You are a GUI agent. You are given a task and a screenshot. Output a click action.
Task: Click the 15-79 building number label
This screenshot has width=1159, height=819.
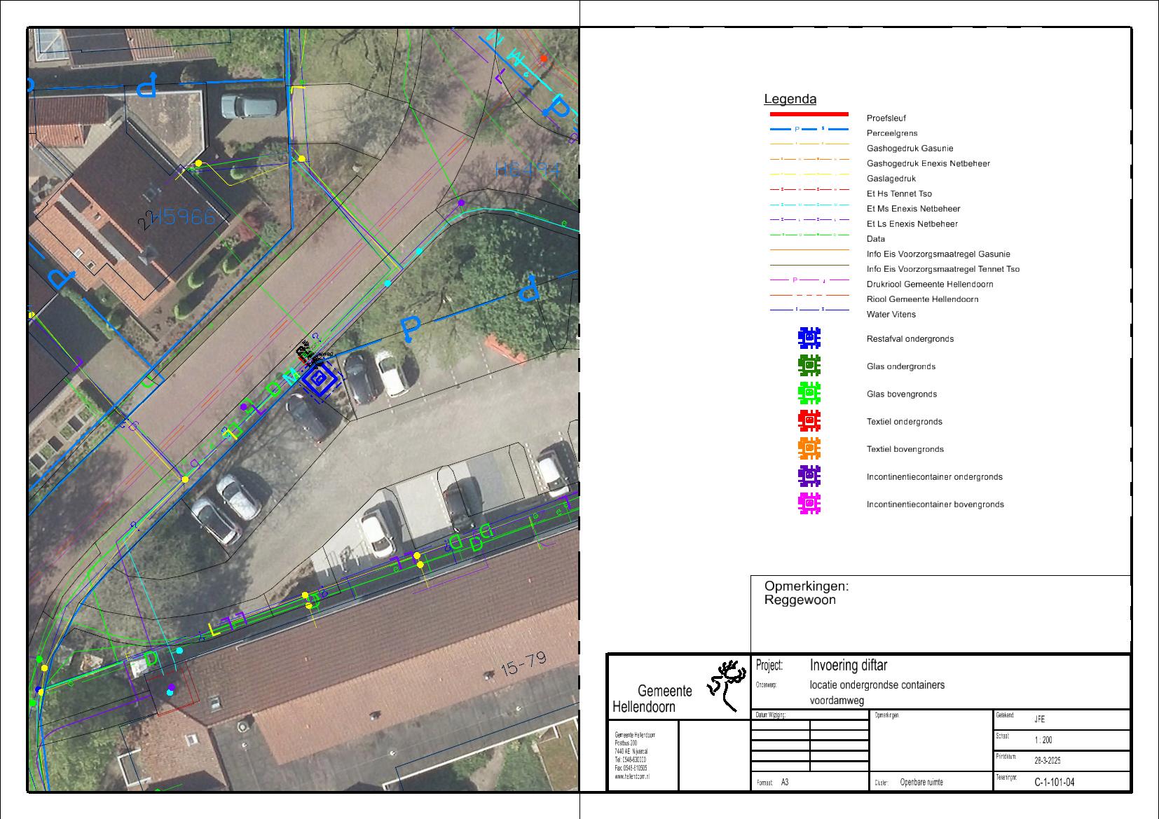pos(523,665)
